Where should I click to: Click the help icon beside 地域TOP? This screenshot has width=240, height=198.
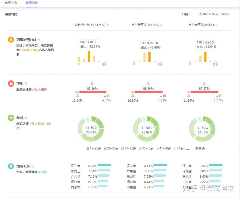pyautogui.click(x=33, y=166)
